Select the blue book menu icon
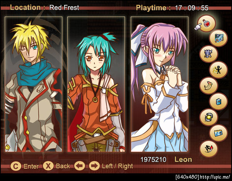232x181 pixels. [218, 101]
